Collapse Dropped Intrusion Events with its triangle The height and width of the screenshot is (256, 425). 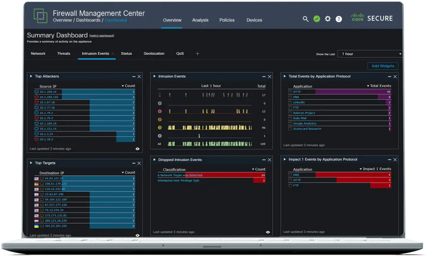tap(154, 159)
